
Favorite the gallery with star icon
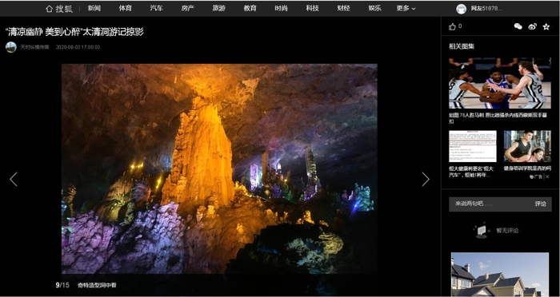point(546,26)
